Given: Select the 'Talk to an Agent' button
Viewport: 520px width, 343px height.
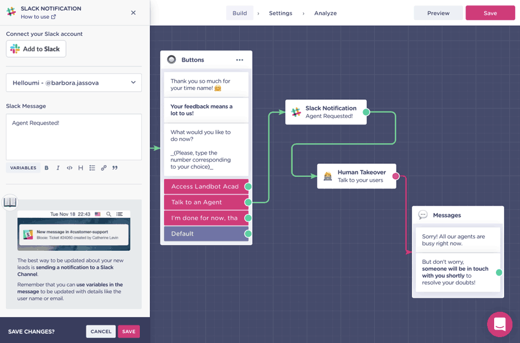Looking at the screenshot, I should pyautogui.click(x=206, y=202).
